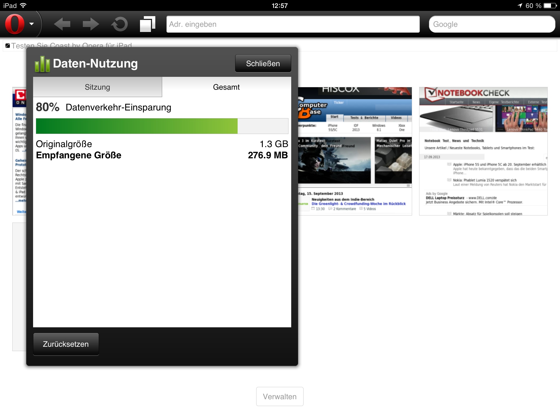Viewport: 560px width, 420px height.
Task: Expand the Opera menu dropdown arrow
Action: click(x=32, y=24)
